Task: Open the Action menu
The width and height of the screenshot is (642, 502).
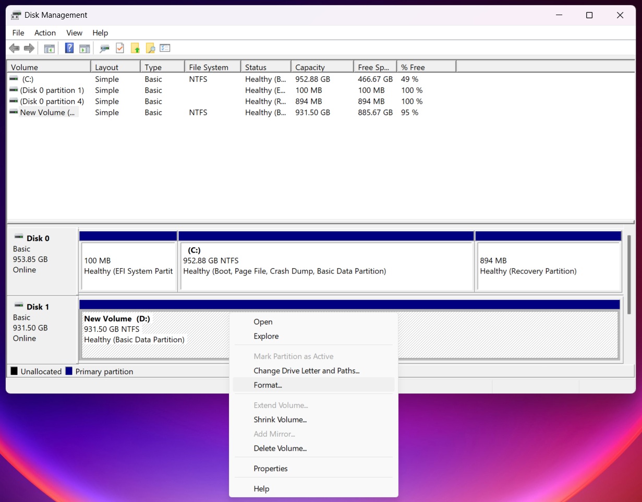Action: (x=45, y=33)
